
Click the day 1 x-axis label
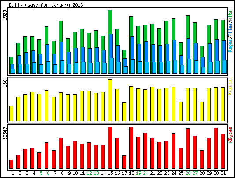(x=13, y=173)
